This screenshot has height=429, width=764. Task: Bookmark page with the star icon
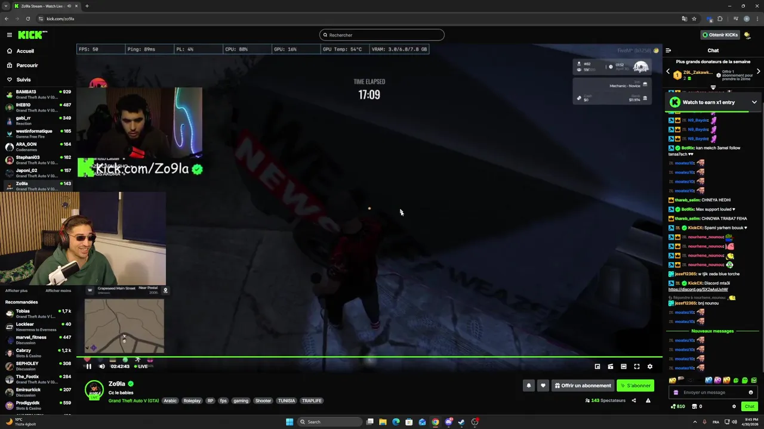[x=694, y=18]
